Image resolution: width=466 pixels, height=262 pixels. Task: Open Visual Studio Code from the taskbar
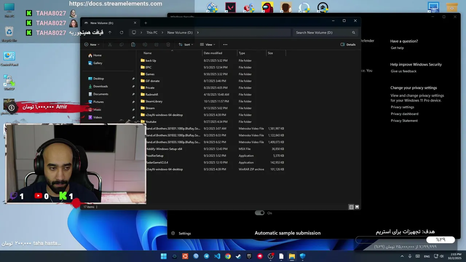point(217,256)
